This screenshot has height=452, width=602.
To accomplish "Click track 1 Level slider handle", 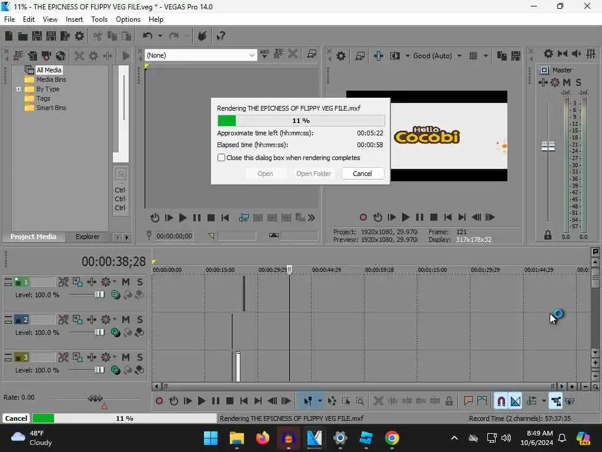I will tap(99, 295).
